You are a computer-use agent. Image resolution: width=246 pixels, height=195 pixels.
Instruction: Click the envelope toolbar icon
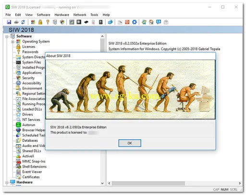coord(166,22)
